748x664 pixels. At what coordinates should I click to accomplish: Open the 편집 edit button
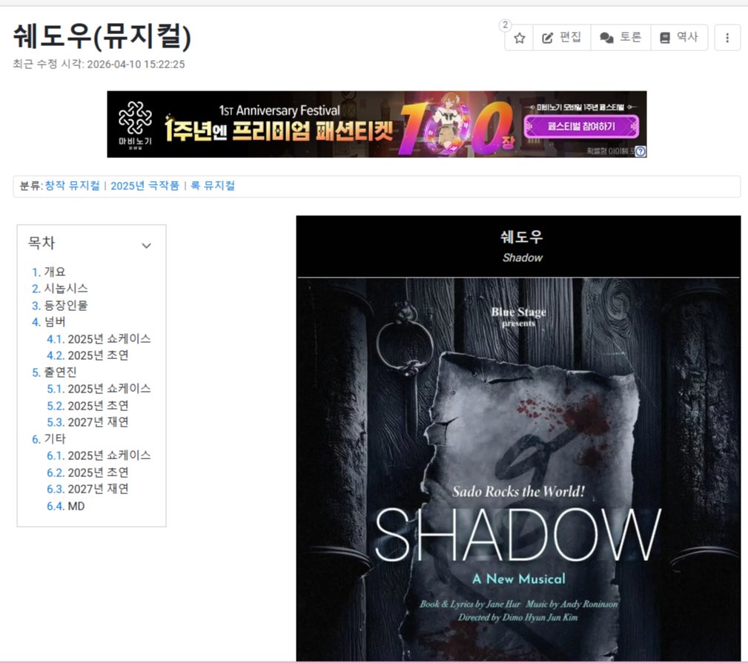click(561, 37)
